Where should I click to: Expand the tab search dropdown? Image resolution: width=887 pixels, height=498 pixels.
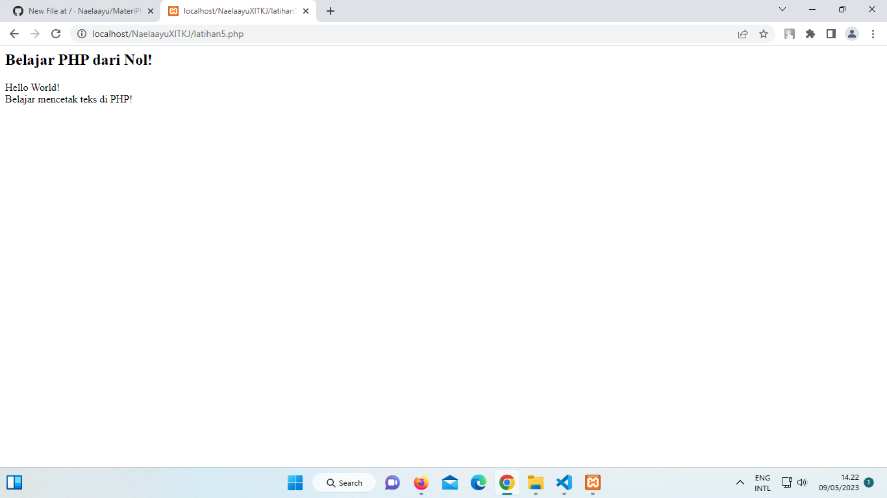tap(782, 9)
